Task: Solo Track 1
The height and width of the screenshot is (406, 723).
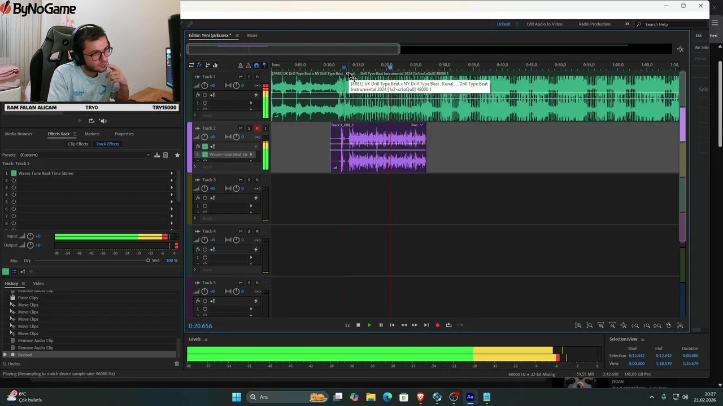Action: pyautogui.click(x=249, y=77)
